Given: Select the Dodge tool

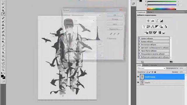Looking at the screenshot, I should coord(3,42).
